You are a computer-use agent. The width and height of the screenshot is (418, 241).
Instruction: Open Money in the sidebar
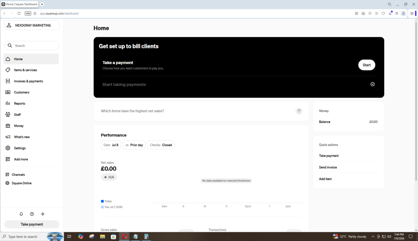click(x=31, y=126)
